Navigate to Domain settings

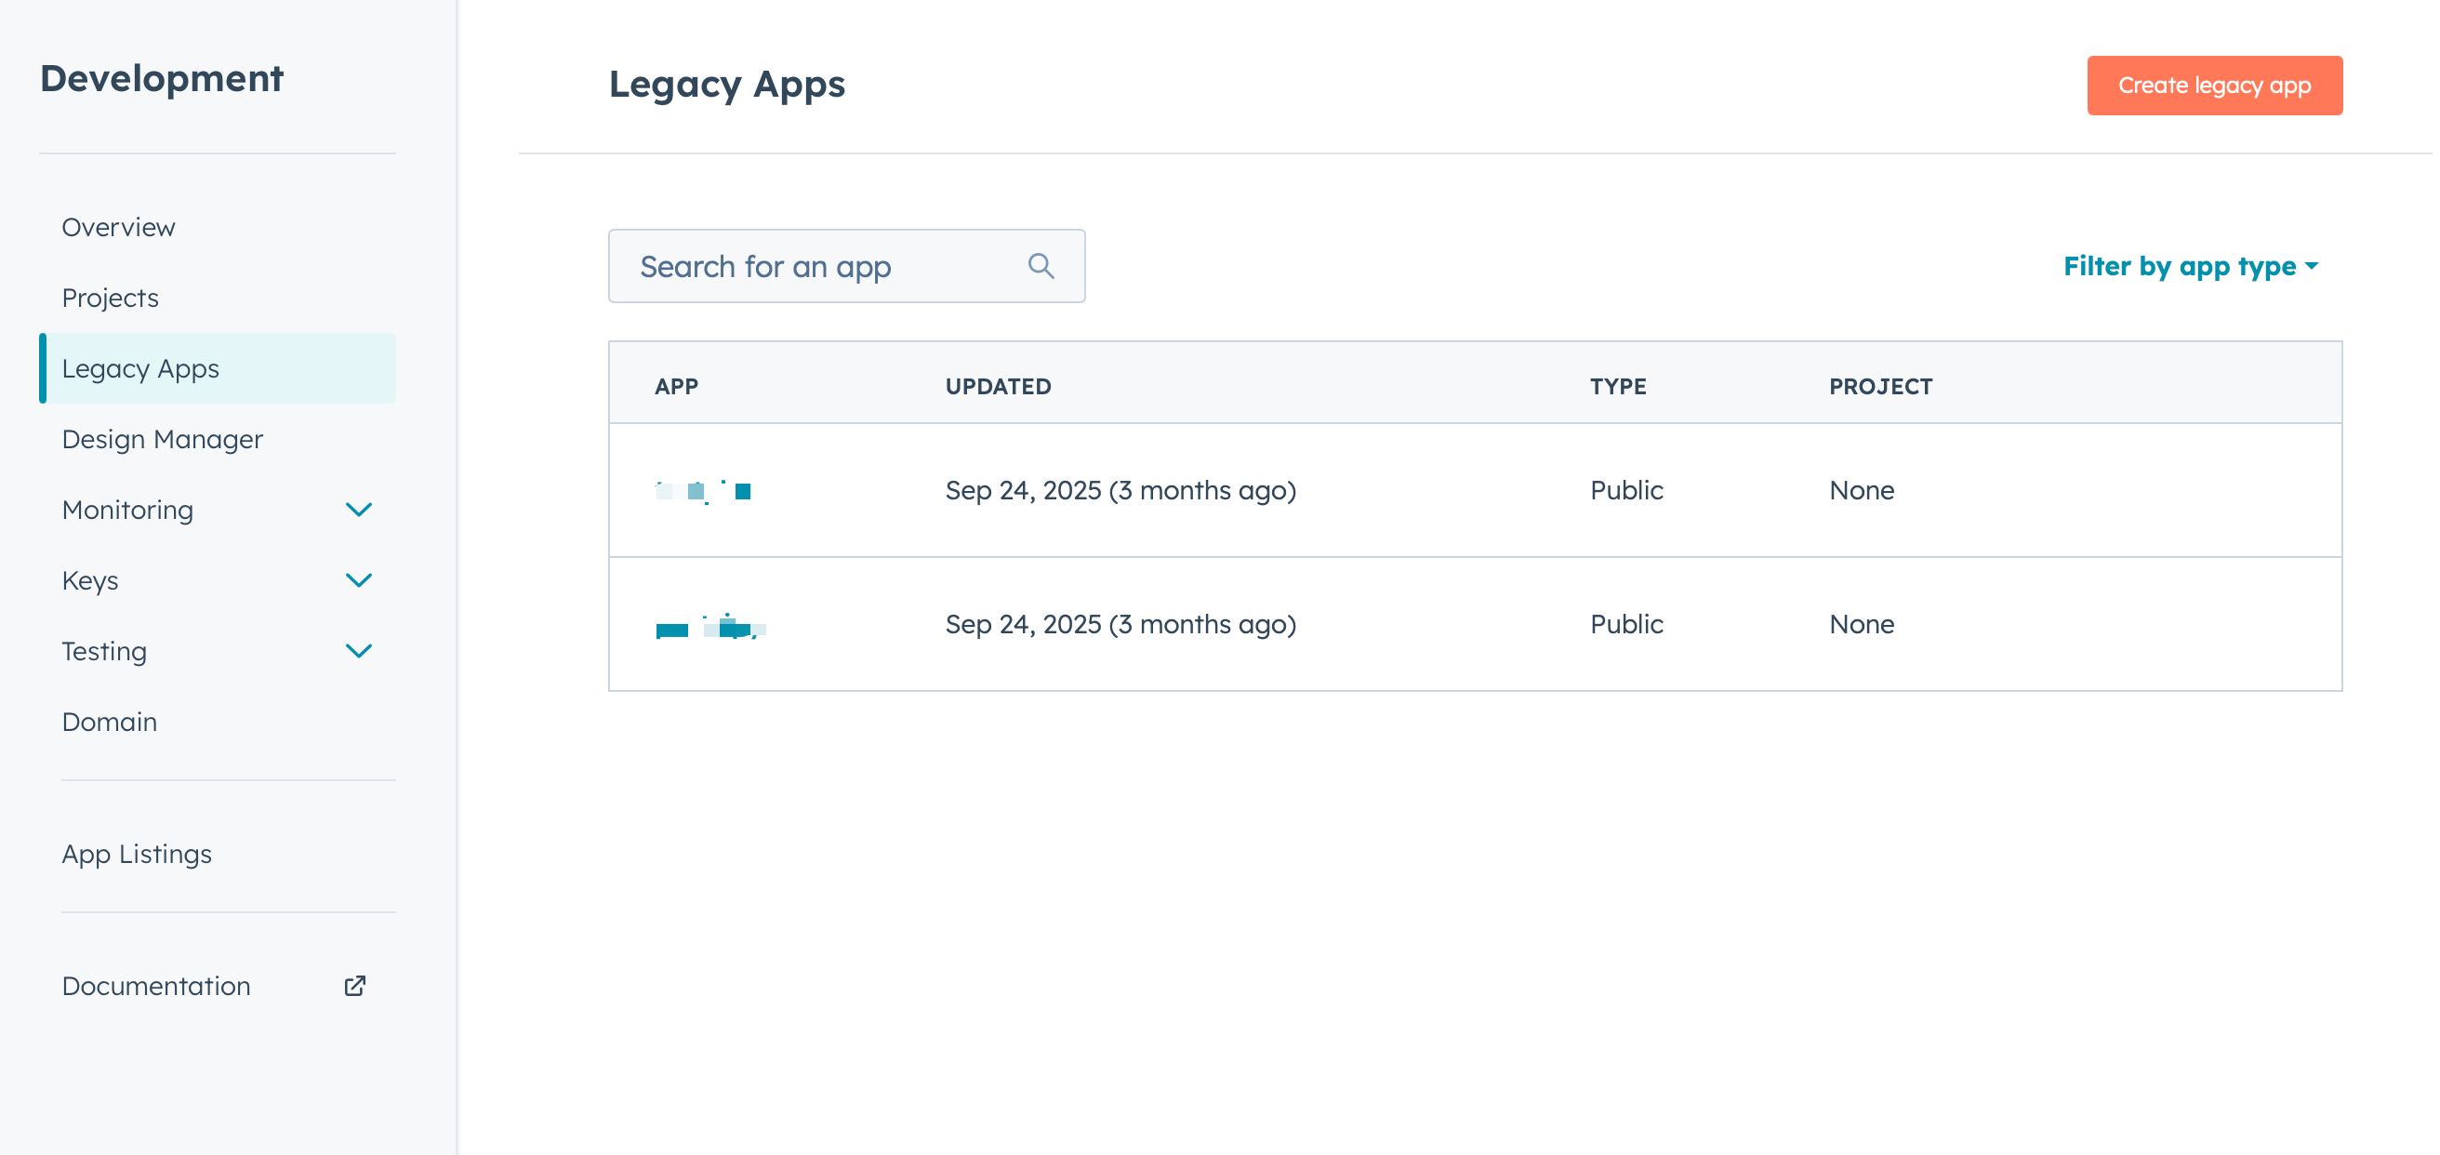pyautogui.click(x=109, y=721)
